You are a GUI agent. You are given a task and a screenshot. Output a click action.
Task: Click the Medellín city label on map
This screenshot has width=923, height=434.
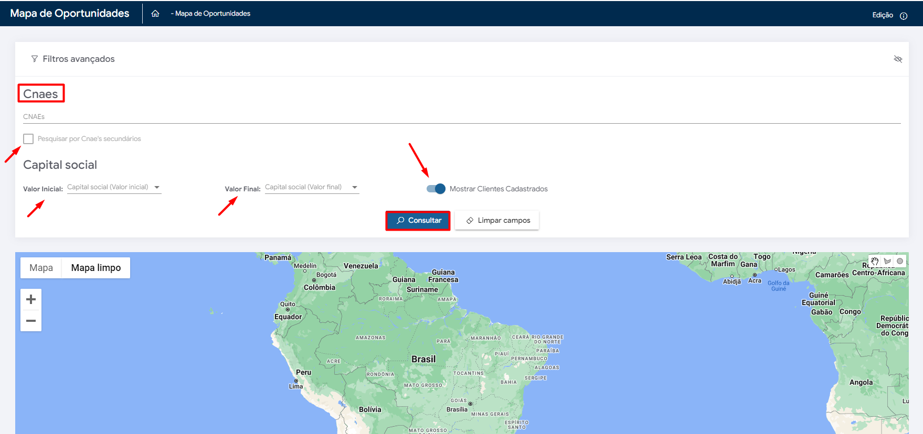pyautogui.click(x=305, y=266)
